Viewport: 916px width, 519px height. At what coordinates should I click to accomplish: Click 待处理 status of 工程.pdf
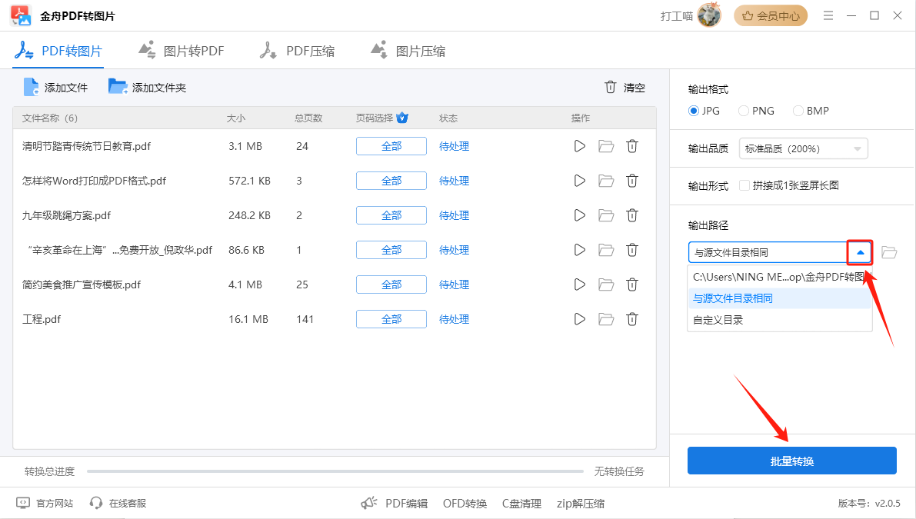[454, 319]
